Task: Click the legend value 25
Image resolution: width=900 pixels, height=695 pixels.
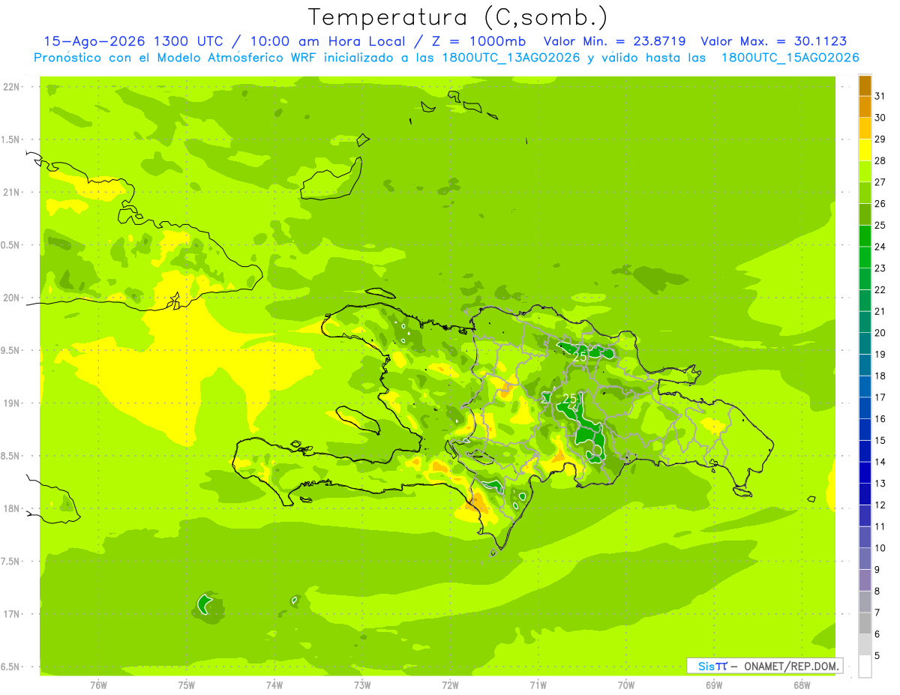Action: coord(880,225)
